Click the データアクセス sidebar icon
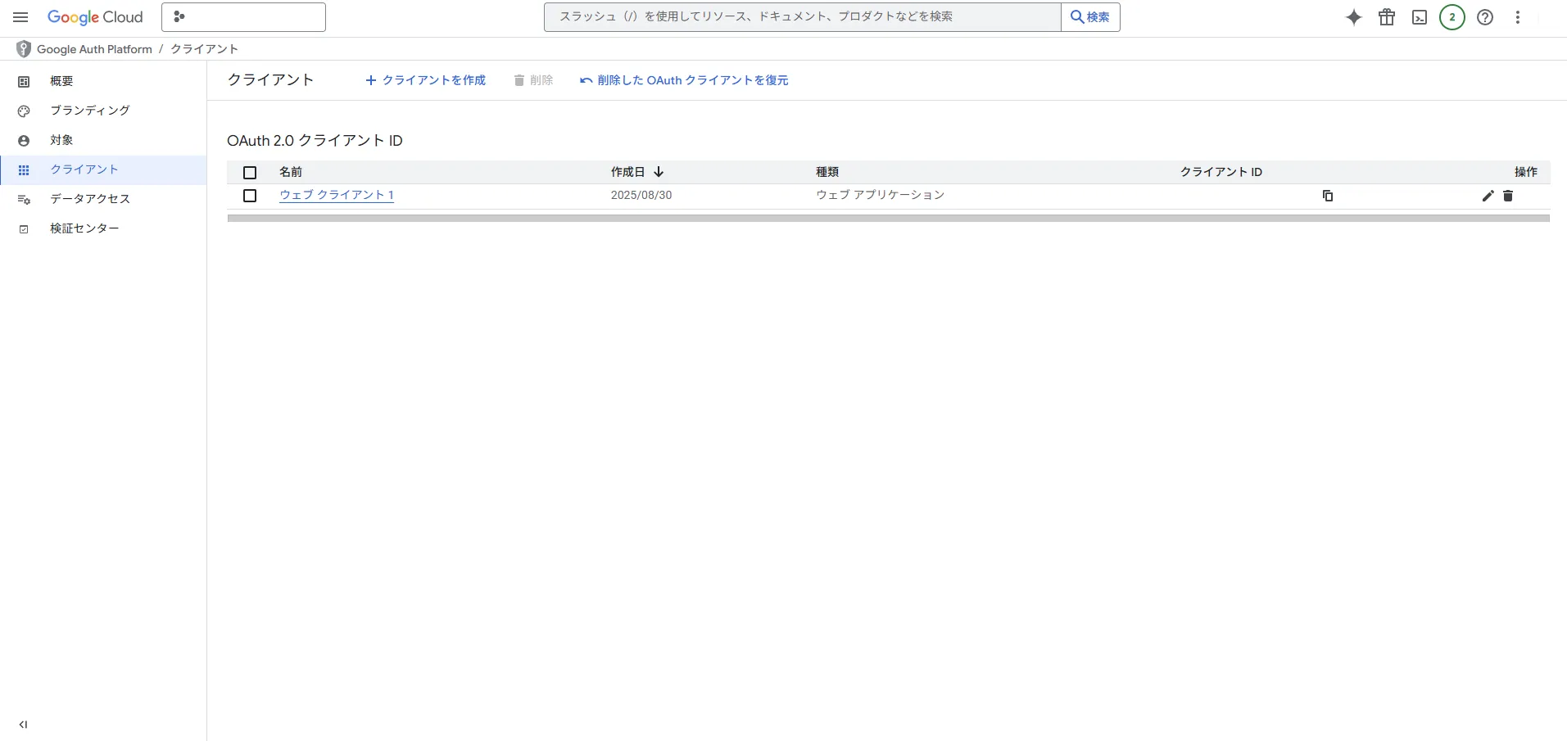 point(24,200)
